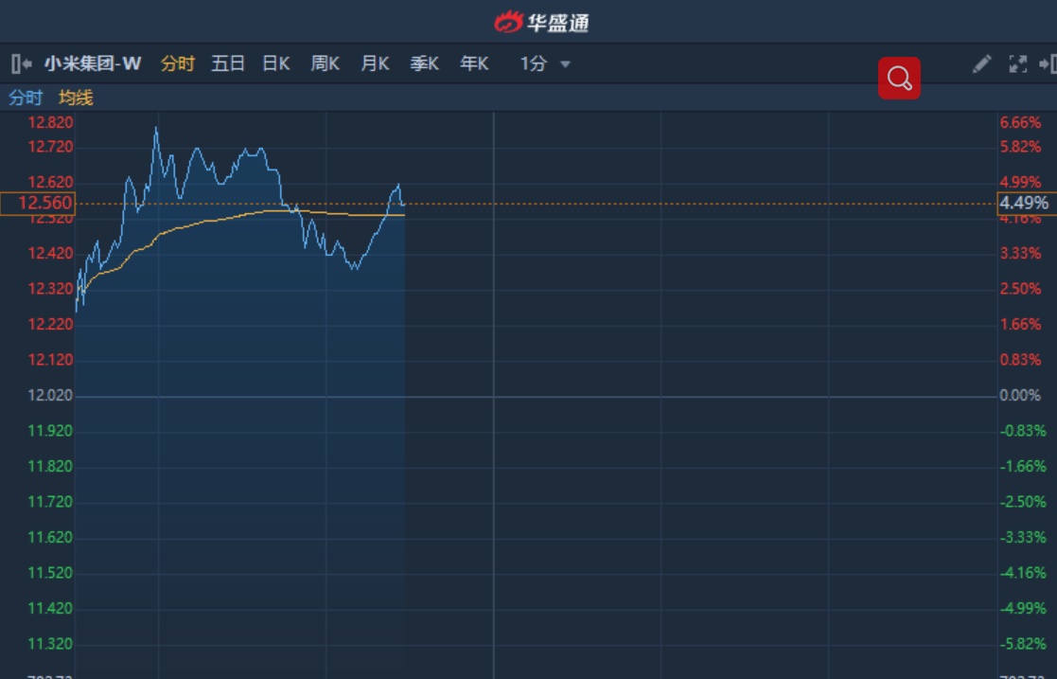Click the 12.420 price axis label
The width and height of the screenshot is (1057, 679).
(x=50, y=253)
